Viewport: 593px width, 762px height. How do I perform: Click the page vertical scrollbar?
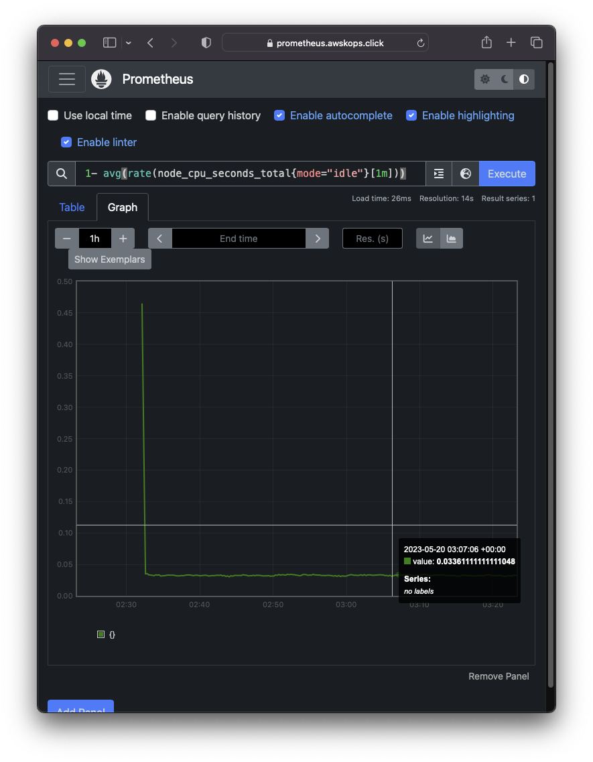(551, 374)
